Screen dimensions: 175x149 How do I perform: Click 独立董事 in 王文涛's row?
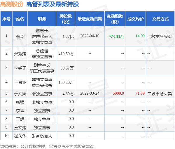click(42, 128)
